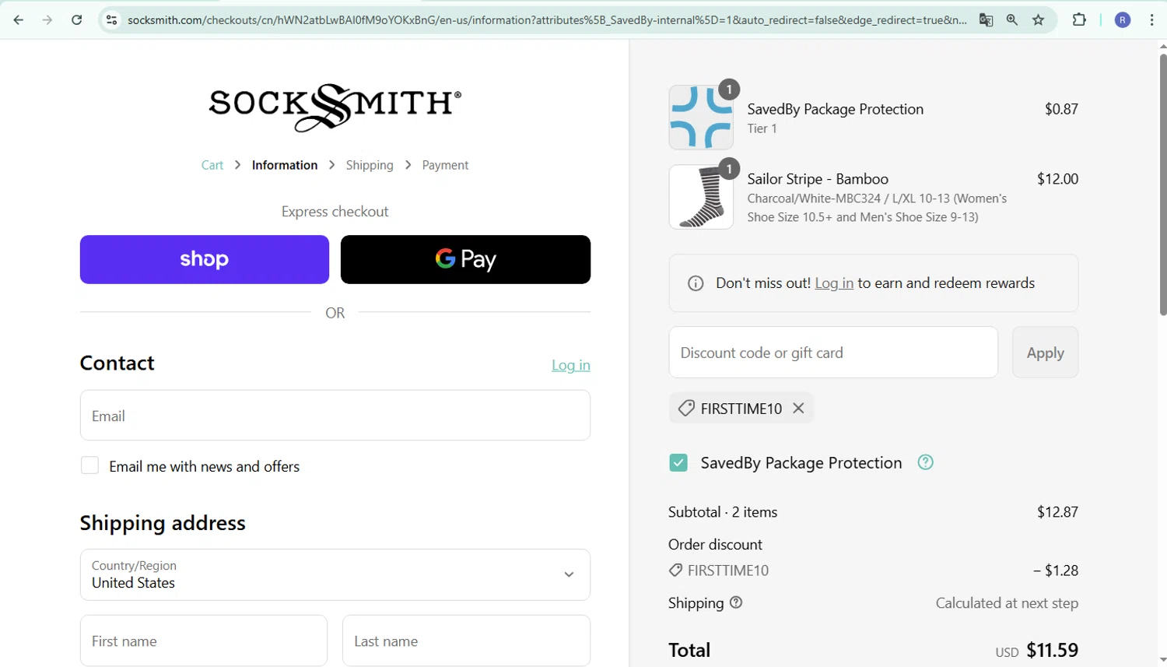Viewport: 1167px width, 667px height.
Task: Click the Calculated at next step text
Action: pos(1007,603)
